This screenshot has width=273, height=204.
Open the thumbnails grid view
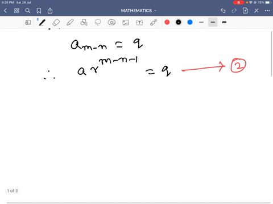[16, 11]
